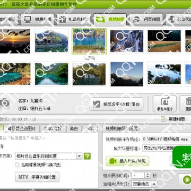Adjust the 相片展示时间 seconds stepper arrows
191x191 pixels.
click(x=147, y=176)
